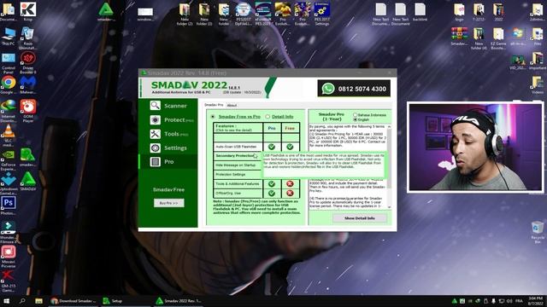This screenshot has height=307, width=547.
Task: Open the Driver Booster 8 desktop icon
Action: pos(28,62)
